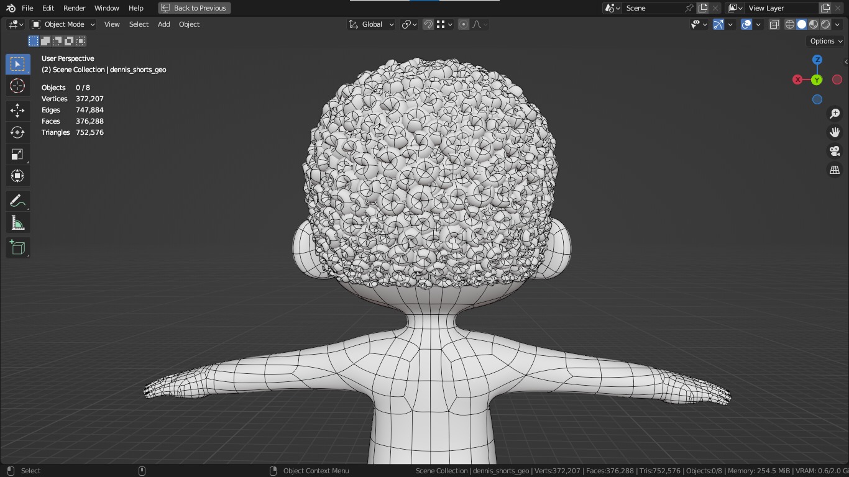The image size is (849, 477).
Task: Open the snapping options dropdown
Action: pos(444,24)
